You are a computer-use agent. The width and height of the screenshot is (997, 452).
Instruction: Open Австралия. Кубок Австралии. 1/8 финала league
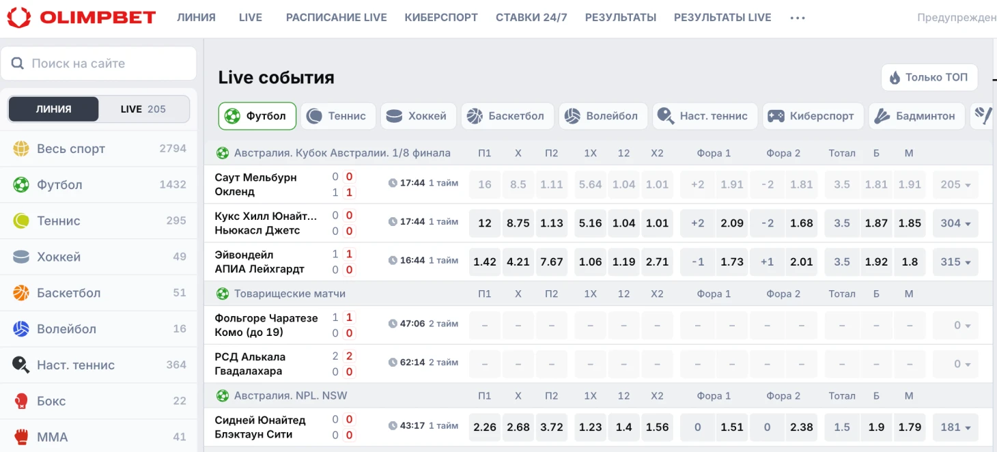342,153
